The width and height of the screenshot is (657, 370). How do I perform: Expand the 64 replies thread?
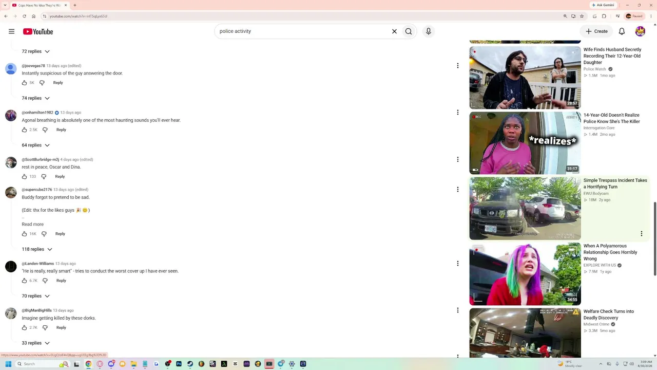[36, 145]
